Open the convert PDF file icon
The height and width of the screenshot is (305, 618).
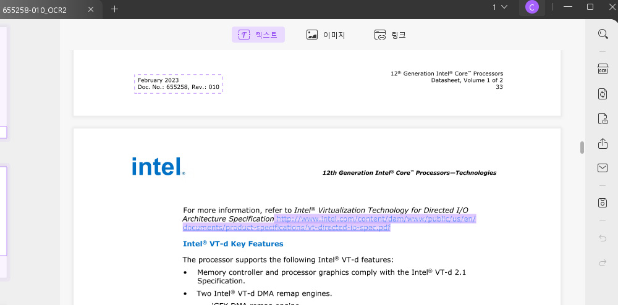tap(603, 94)
